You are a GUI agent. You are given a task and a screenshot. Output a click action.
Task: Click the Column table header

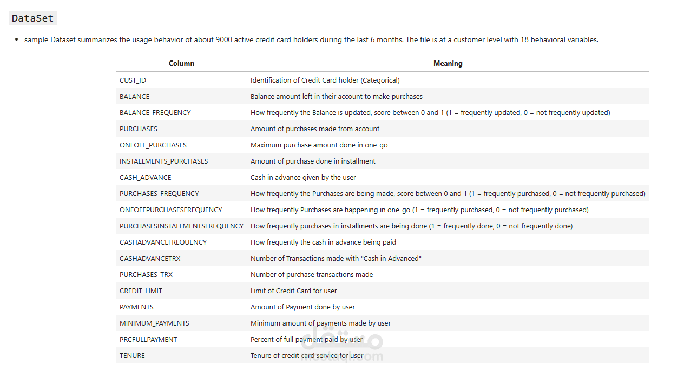tap(181, 64)
